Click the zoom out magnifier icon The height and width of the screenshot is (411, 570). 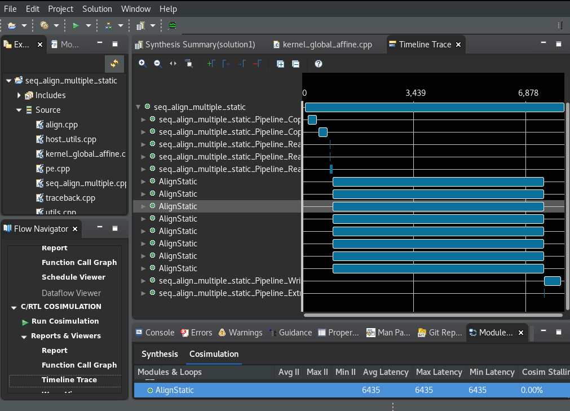tap(158, 64)
